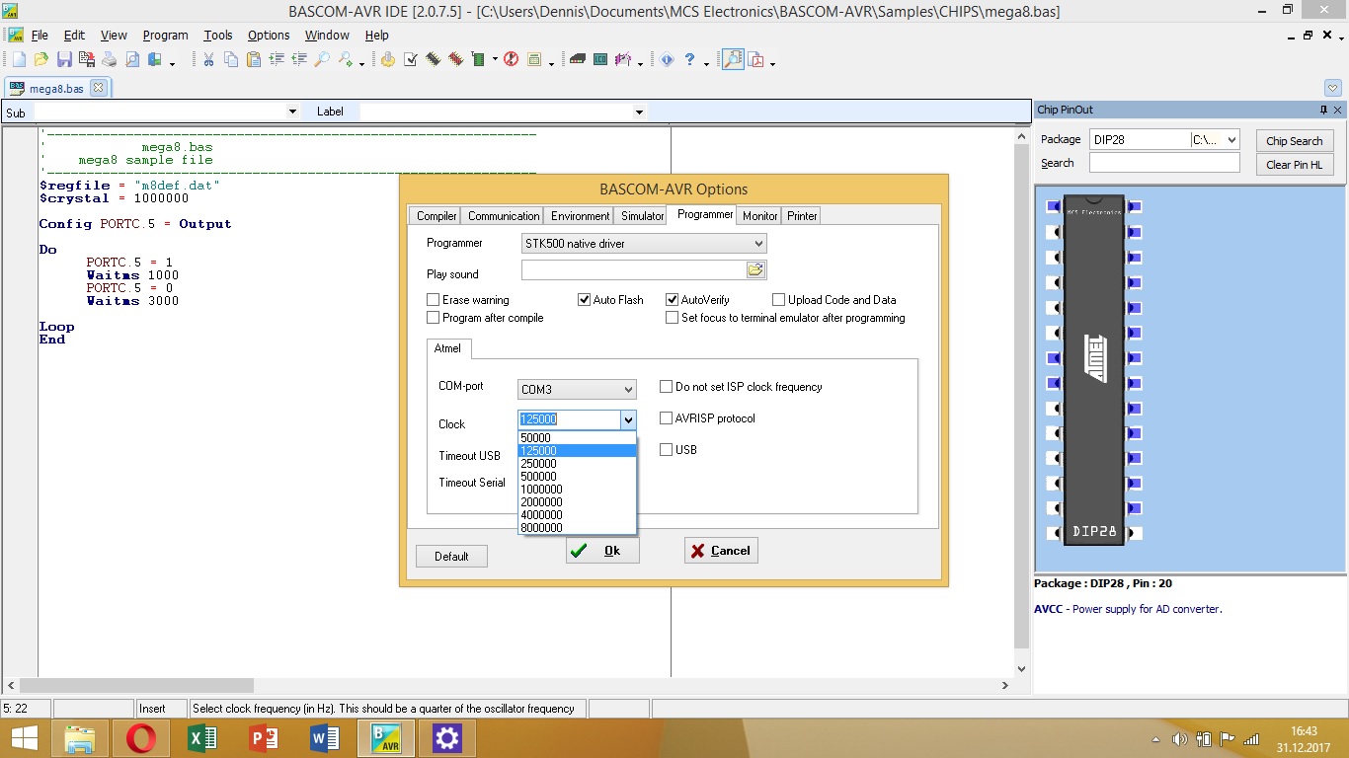The height and width of the screenshot is (758, 1349).
Task: Click the Find magnifier icon
Action: [x=322, y=60]
